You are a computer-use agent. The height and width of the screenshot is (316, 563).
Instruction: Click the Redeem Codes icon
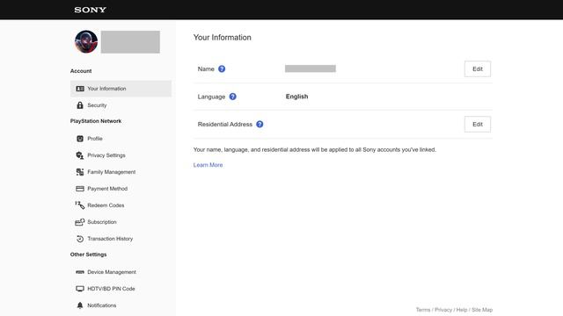click(x=80, y=205)
